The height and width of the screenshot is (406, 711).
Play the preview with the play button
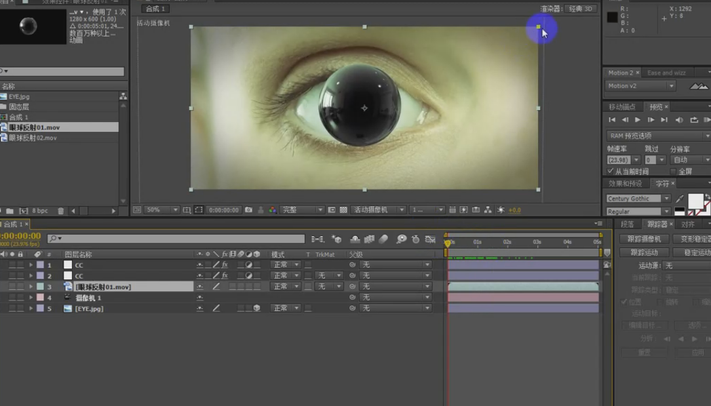point(638,120)
